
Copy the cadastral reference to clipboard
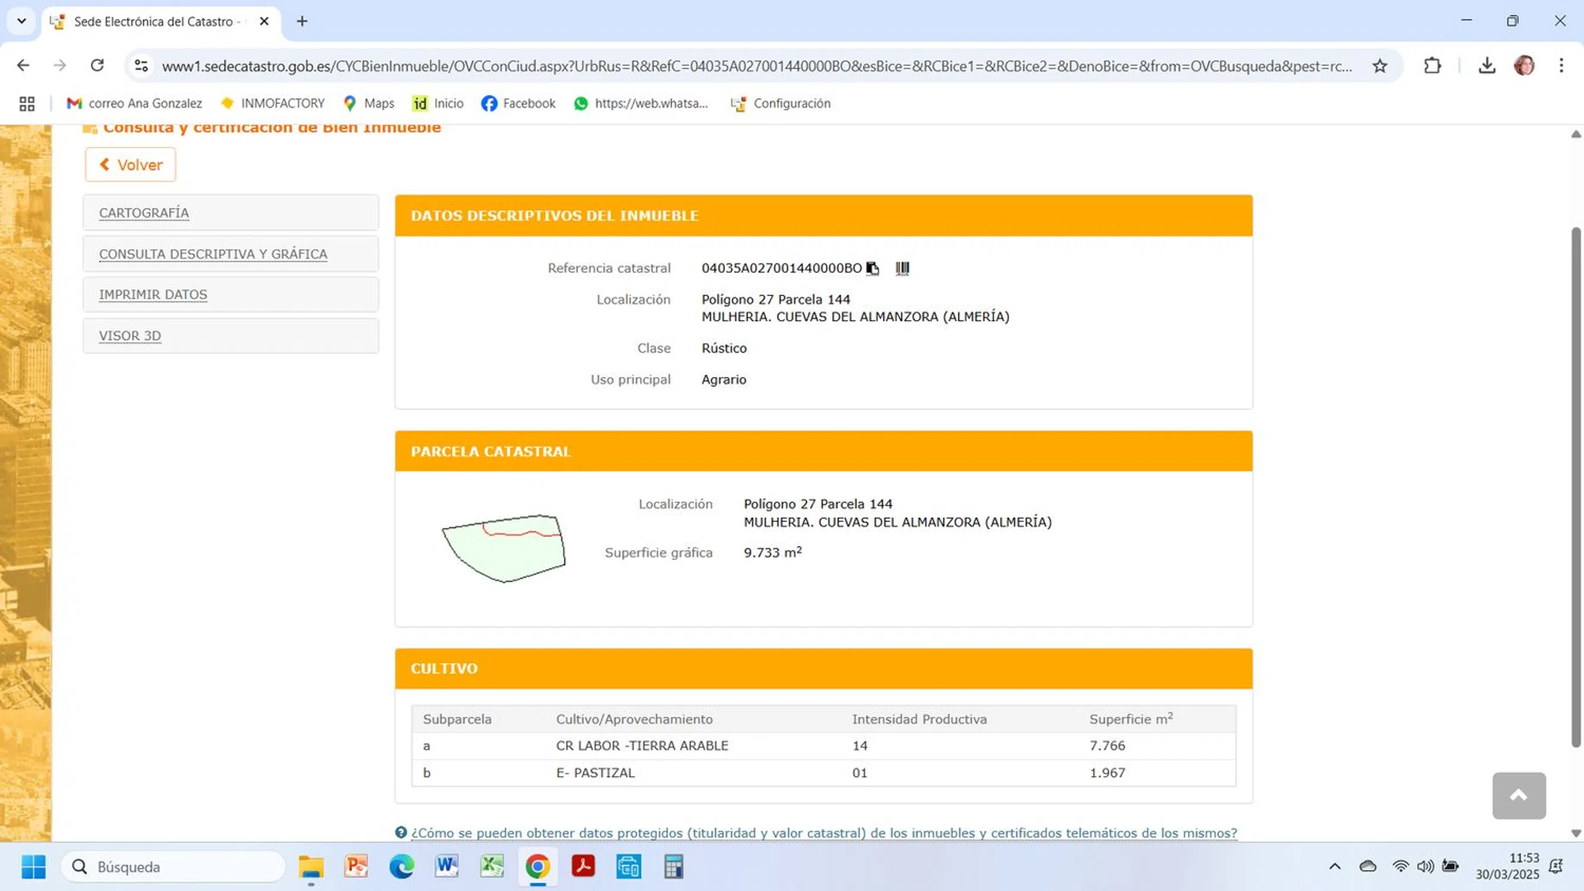click(x=873, y=268)
